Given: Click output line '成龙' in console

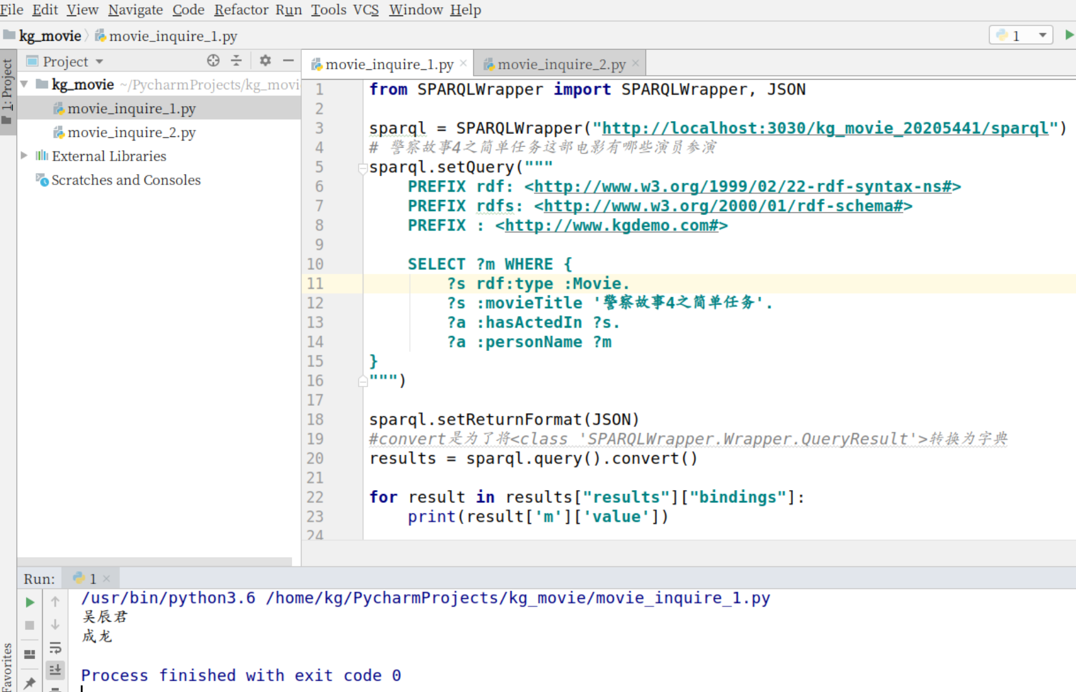Looking at the screenshot, I should (97, 636).
